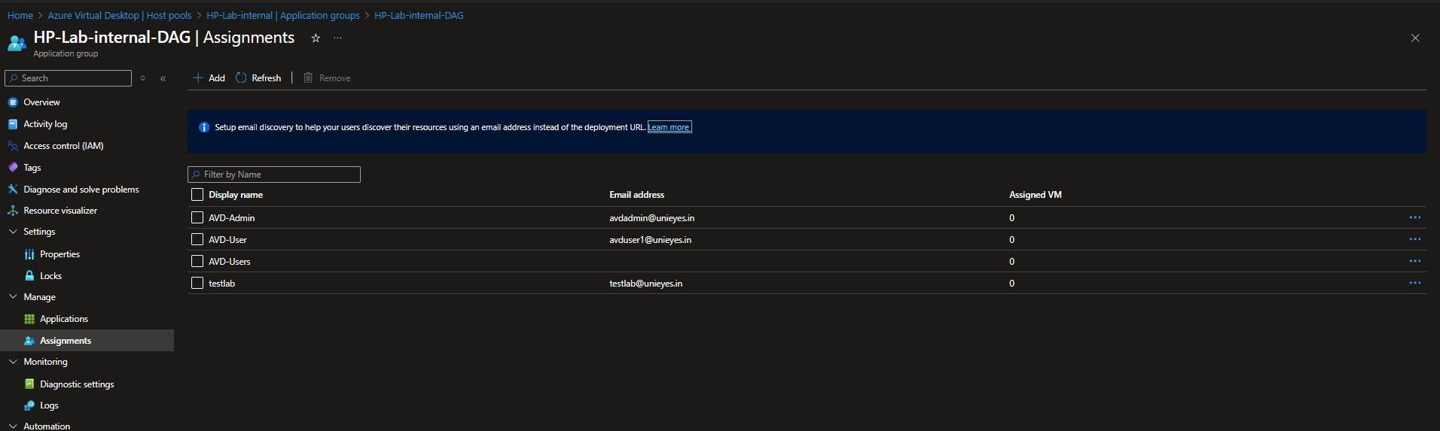Click the Access control (IAM) icon
Viewport: 1440px width, 431px height.
[13, 146]
